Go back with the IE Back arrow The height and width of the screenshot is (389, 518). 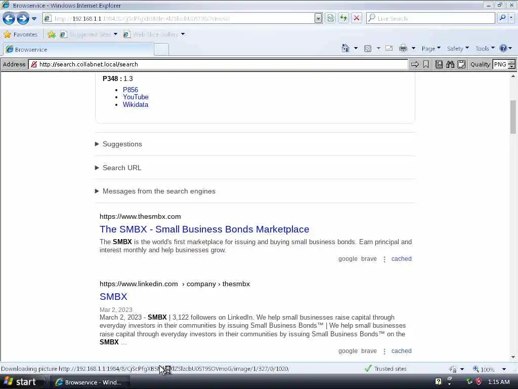pyautogui.click(x=9, y=19)
